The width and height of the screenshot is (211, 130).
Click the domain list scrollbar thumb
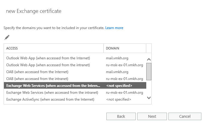[x=149, y=72]
